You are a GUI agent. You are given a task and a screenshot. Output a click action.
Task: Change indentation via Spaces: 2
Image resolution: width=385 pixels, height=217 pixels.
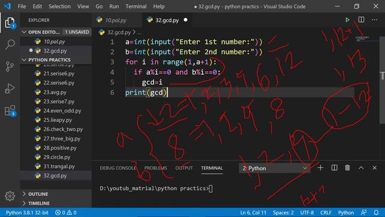click(x=283, y=212)
